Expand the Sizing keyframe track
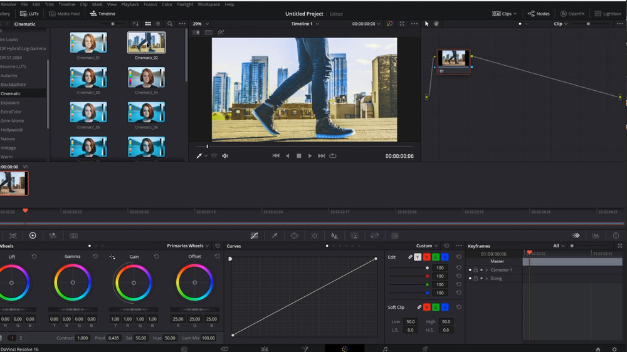The height and width of the screenshot is (352, 627). pyautogui.click(x=487, y=279)
